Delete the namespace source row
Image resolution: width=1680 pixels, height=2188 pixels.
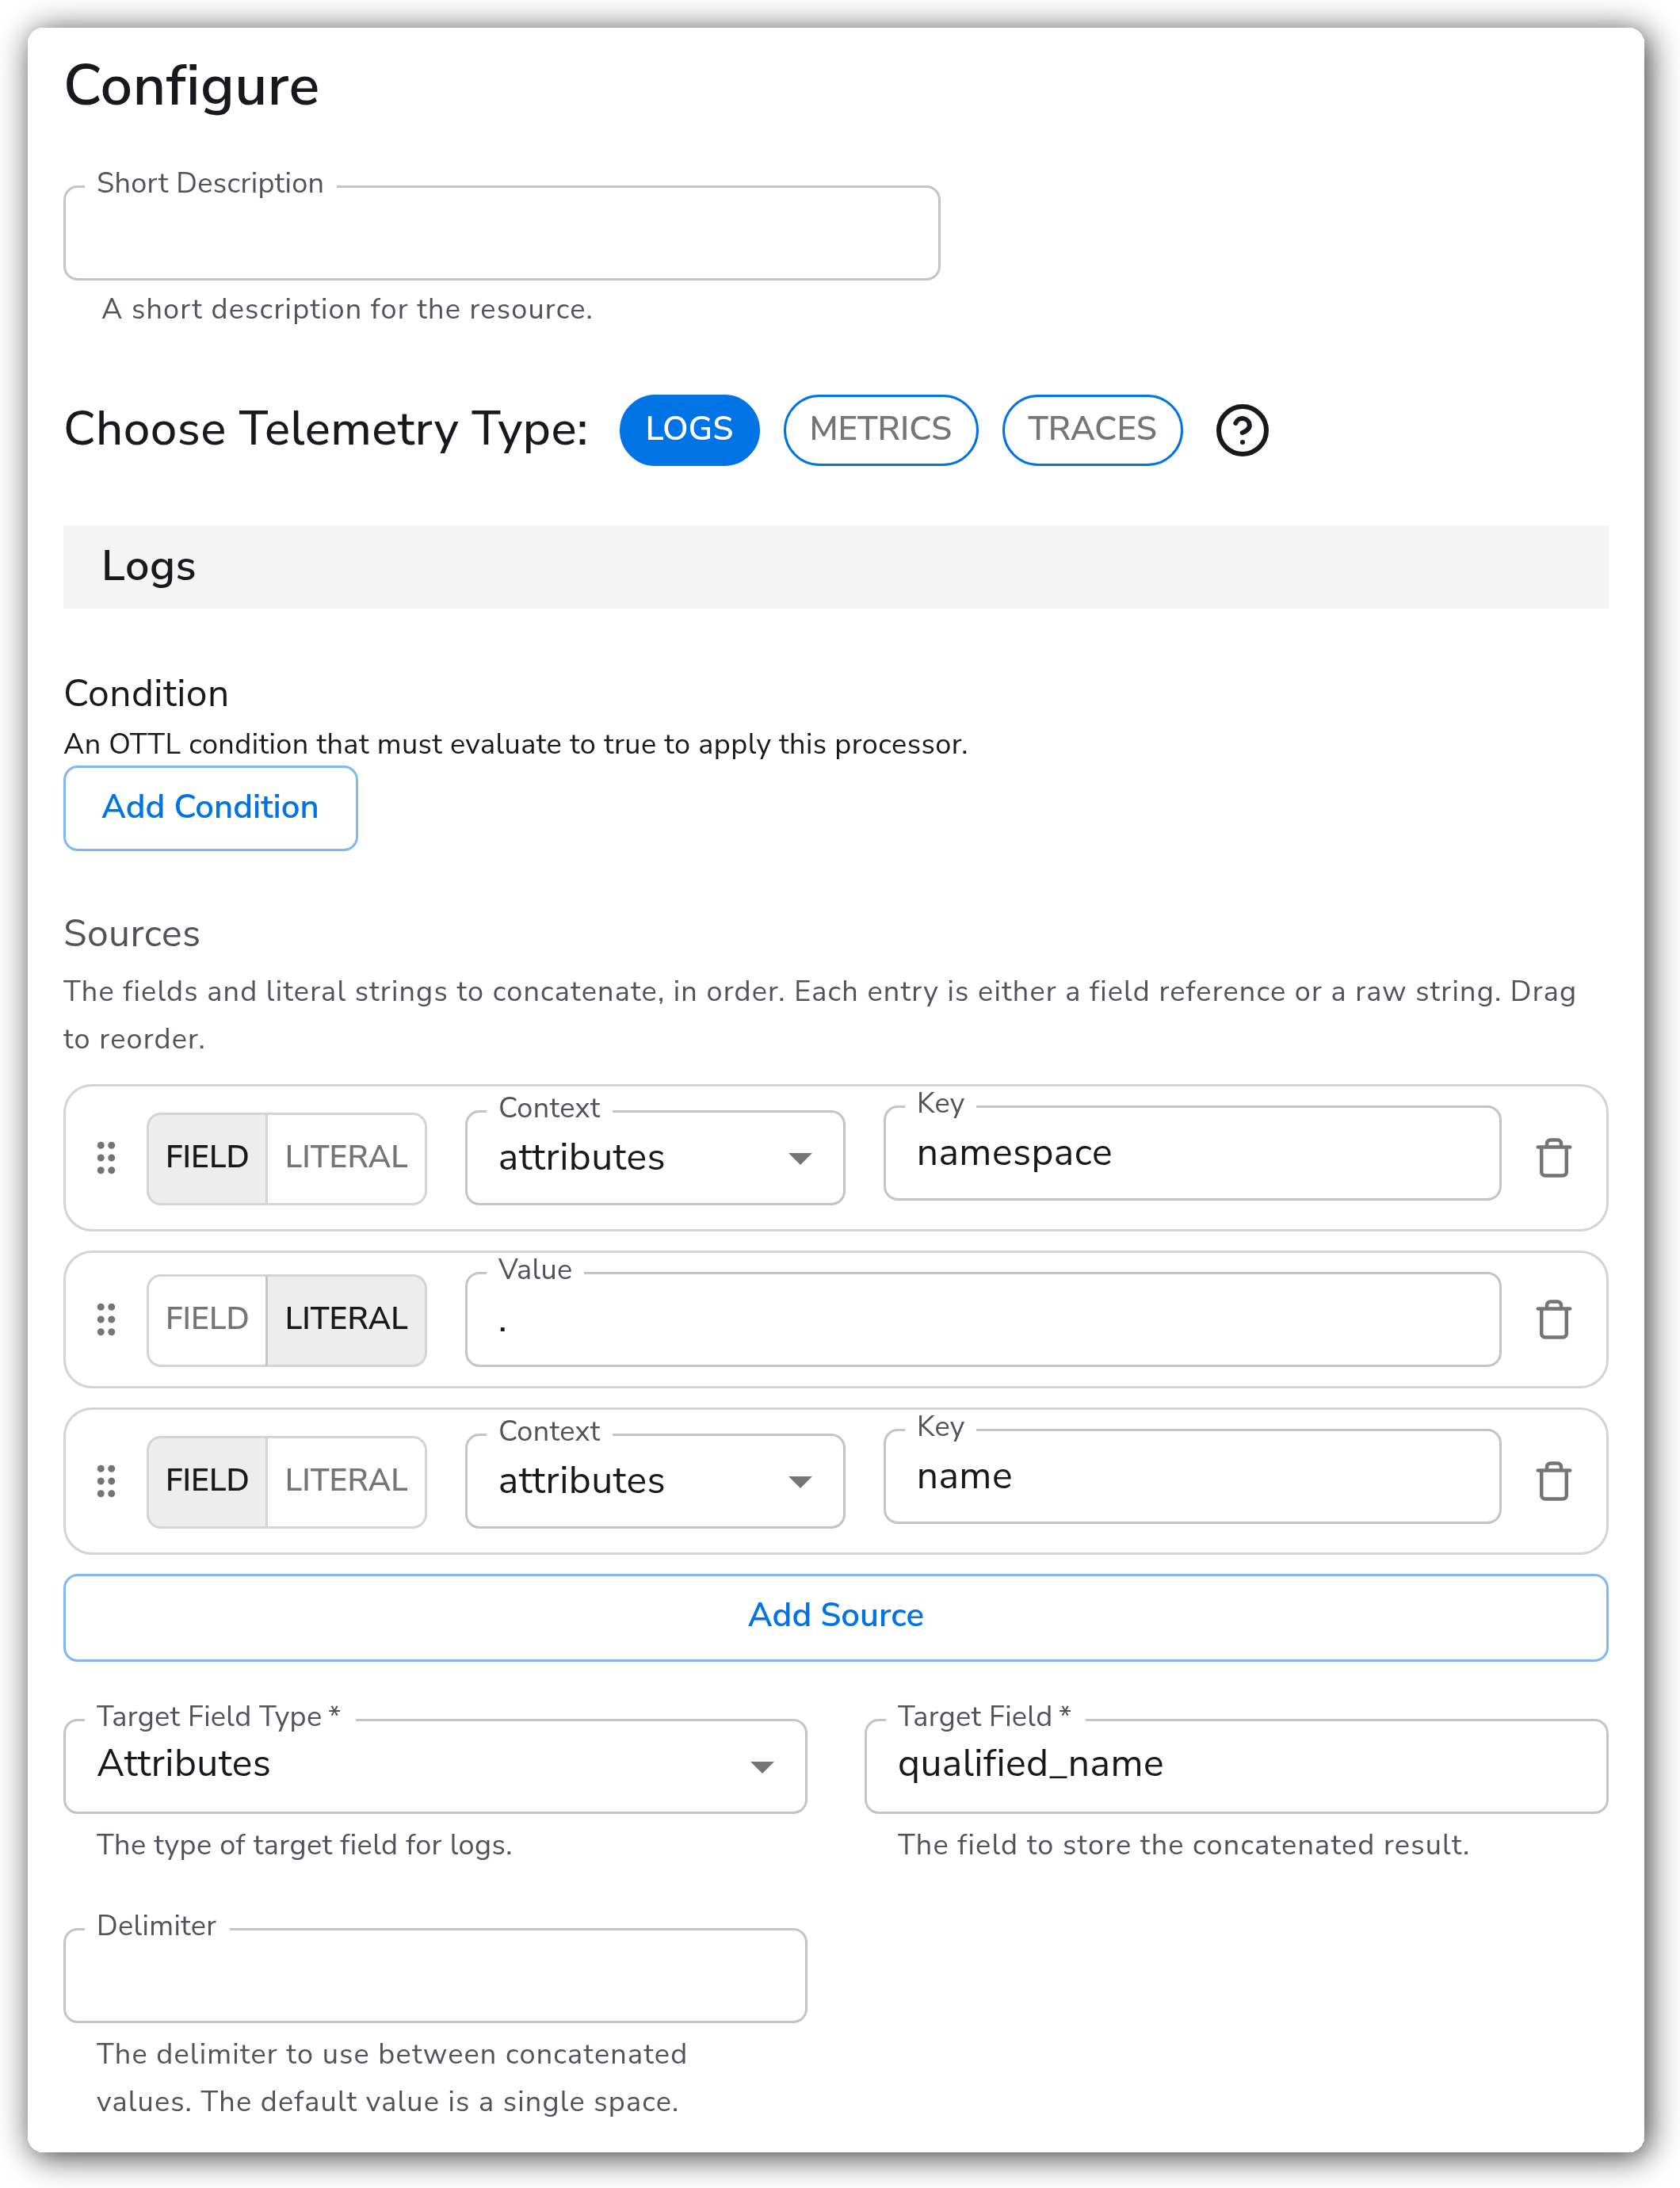click(x=1553, y=1158)
